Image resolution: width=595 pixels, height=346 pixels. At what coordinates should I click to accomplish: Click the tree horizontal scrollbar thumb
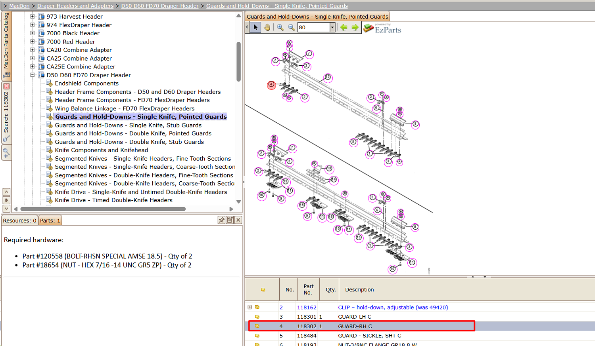[103, 209]
